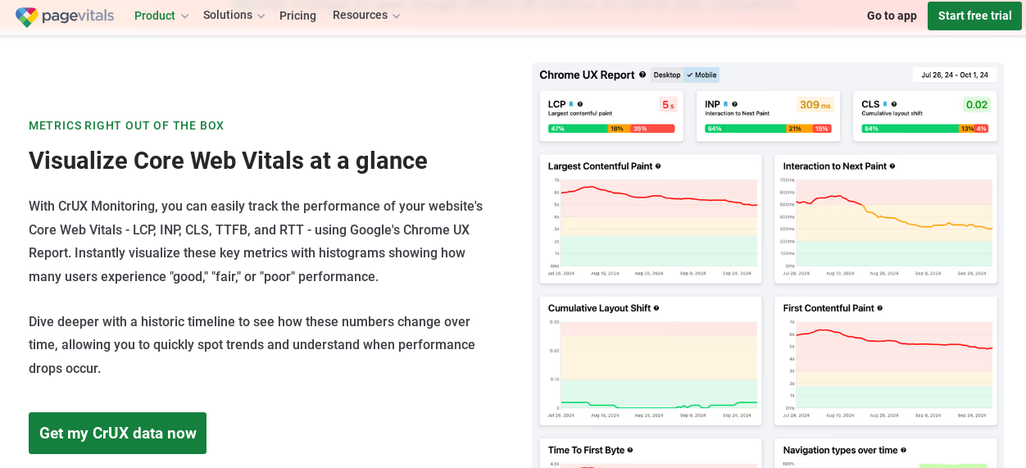Click the bookmark icon next to INP
The height and width of the screenshot is (468, 1026).
point(726,104)
